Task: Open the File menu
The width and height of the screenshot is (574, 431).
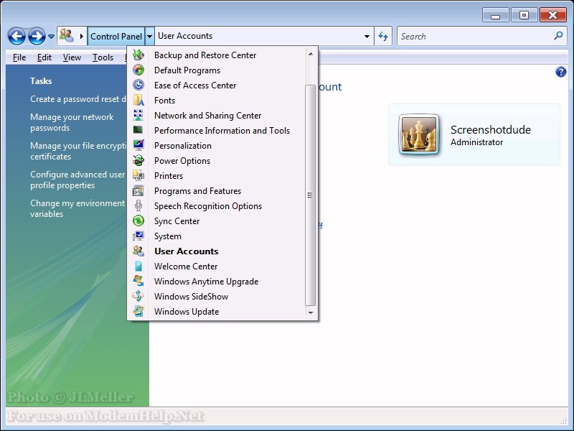Action: point(19,57)
